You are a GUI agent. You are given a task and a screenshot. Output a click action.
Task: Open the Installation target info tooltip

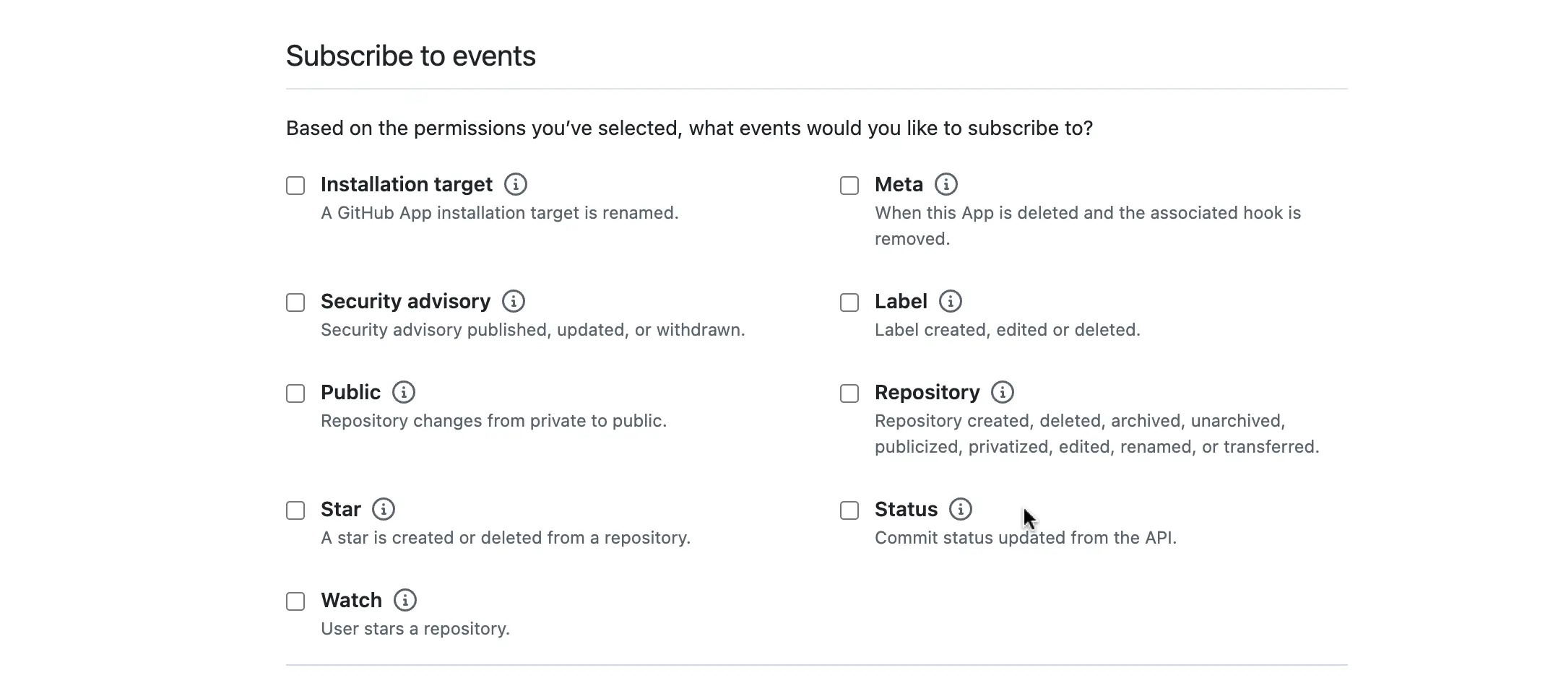(515, 185)
